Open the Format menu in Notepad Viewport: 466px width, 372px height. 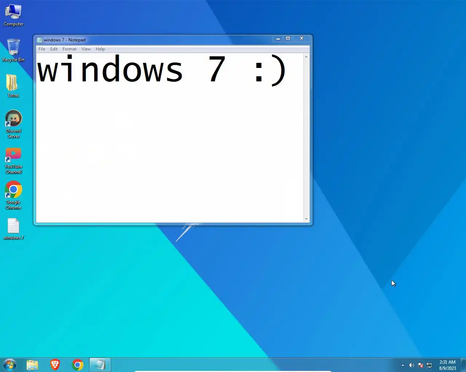coord(70,49)
